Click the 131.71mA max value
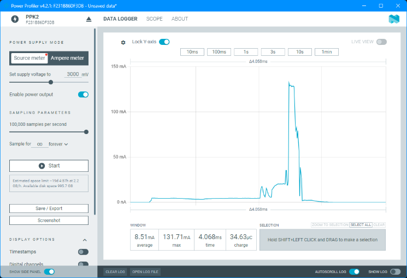Viewport: 407px width, 278px height. [x=176, y=237]
